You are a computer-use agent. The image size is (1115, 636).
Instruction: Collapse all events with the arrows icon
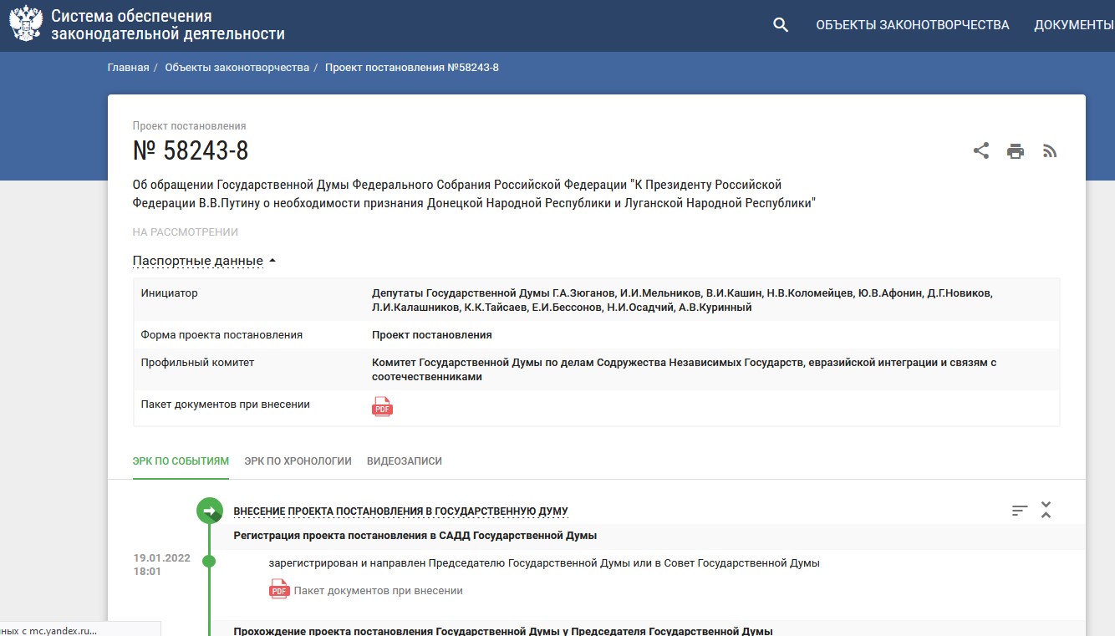pyautogui.click(x=1046, y=510)
